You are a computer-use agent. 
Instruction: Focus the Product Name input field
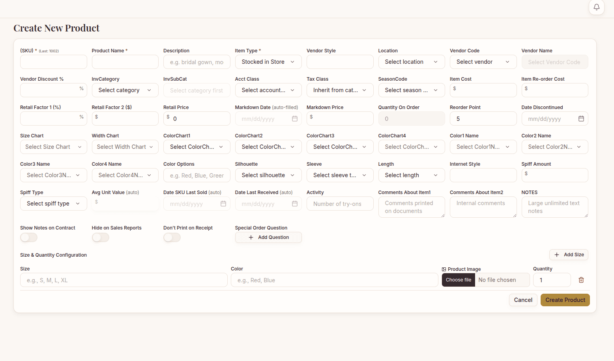[x=125, y=62]
